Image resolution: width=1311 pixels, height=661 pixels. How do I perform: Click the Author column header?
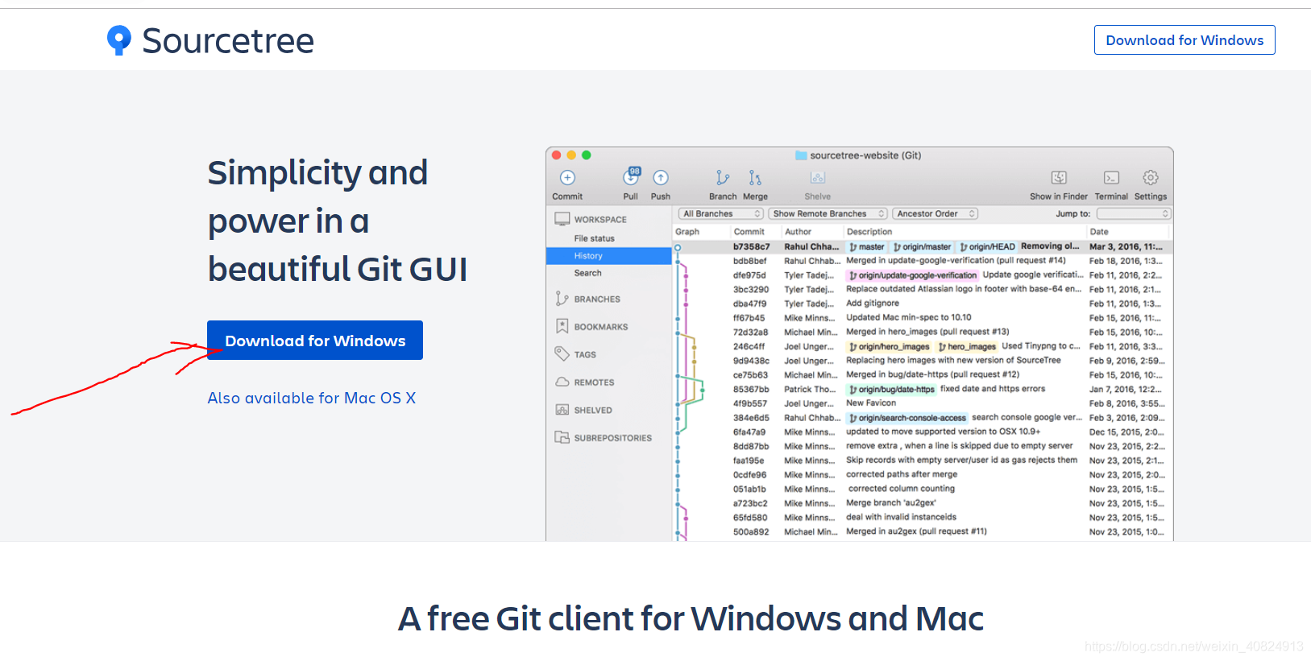tap(798, 232)
